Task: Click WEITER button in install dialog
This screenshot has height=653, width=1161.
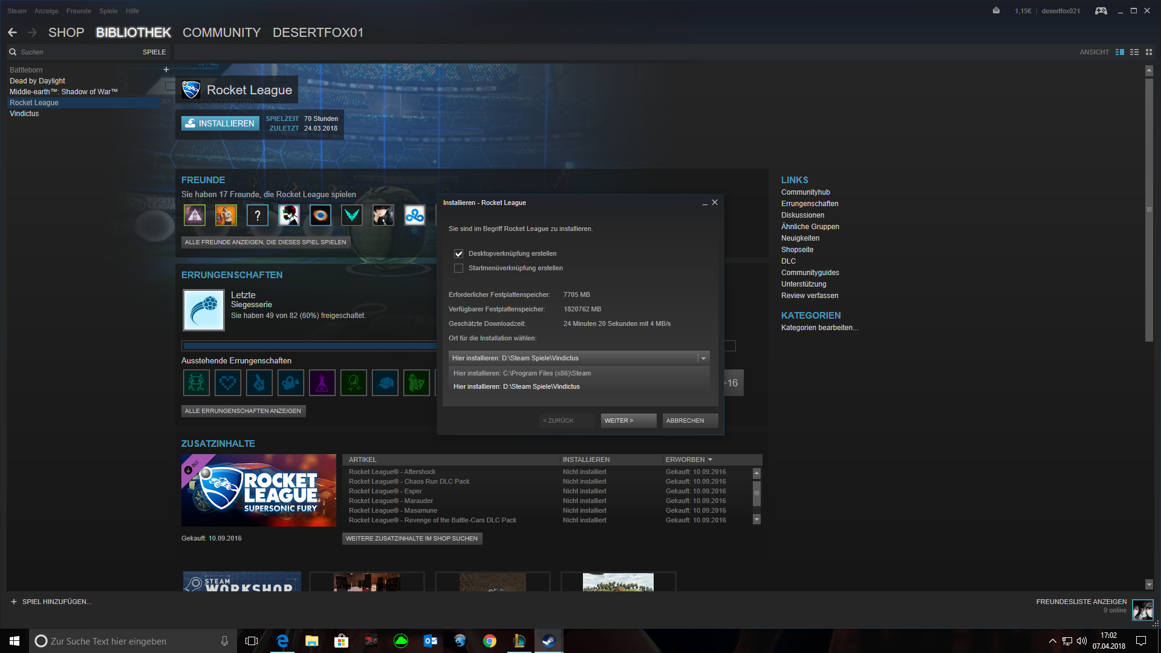Action: [628, 420]
